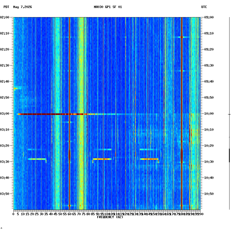
Task: Select the 02:40 left-axis label
Action: [x=5, y=82]
